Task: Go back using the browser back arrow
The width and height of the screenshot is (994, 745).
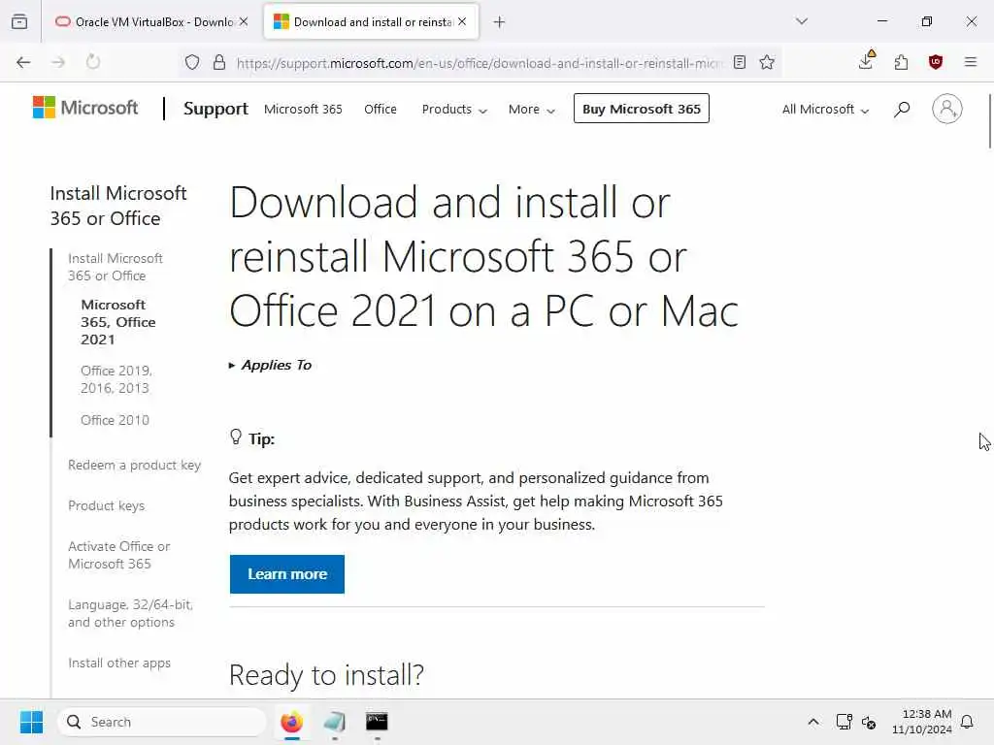Action: (23, 62)
